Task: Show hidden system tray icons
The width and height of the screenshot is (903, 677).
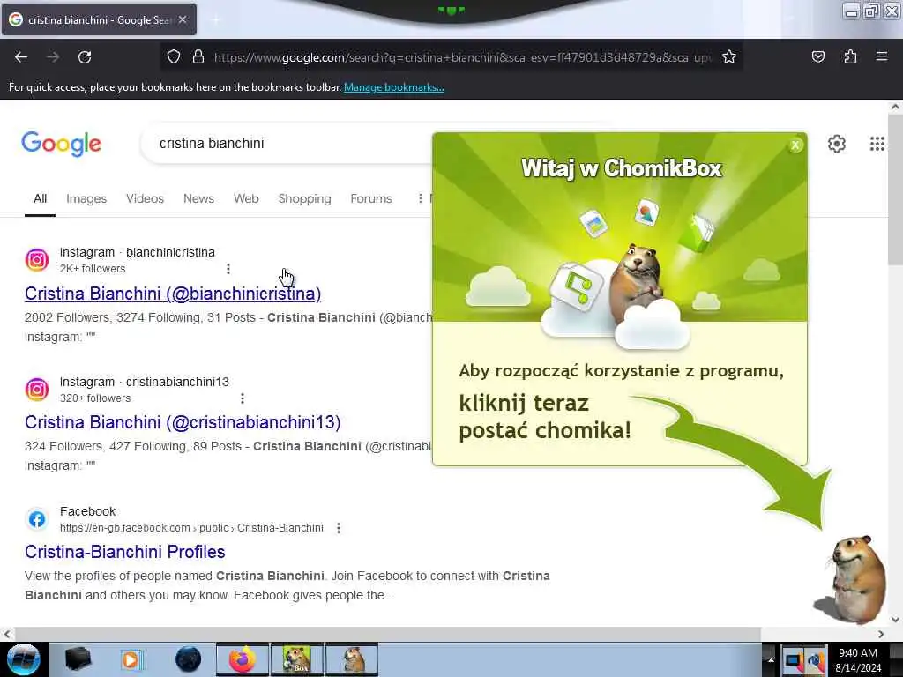Action: click(771, 659)
